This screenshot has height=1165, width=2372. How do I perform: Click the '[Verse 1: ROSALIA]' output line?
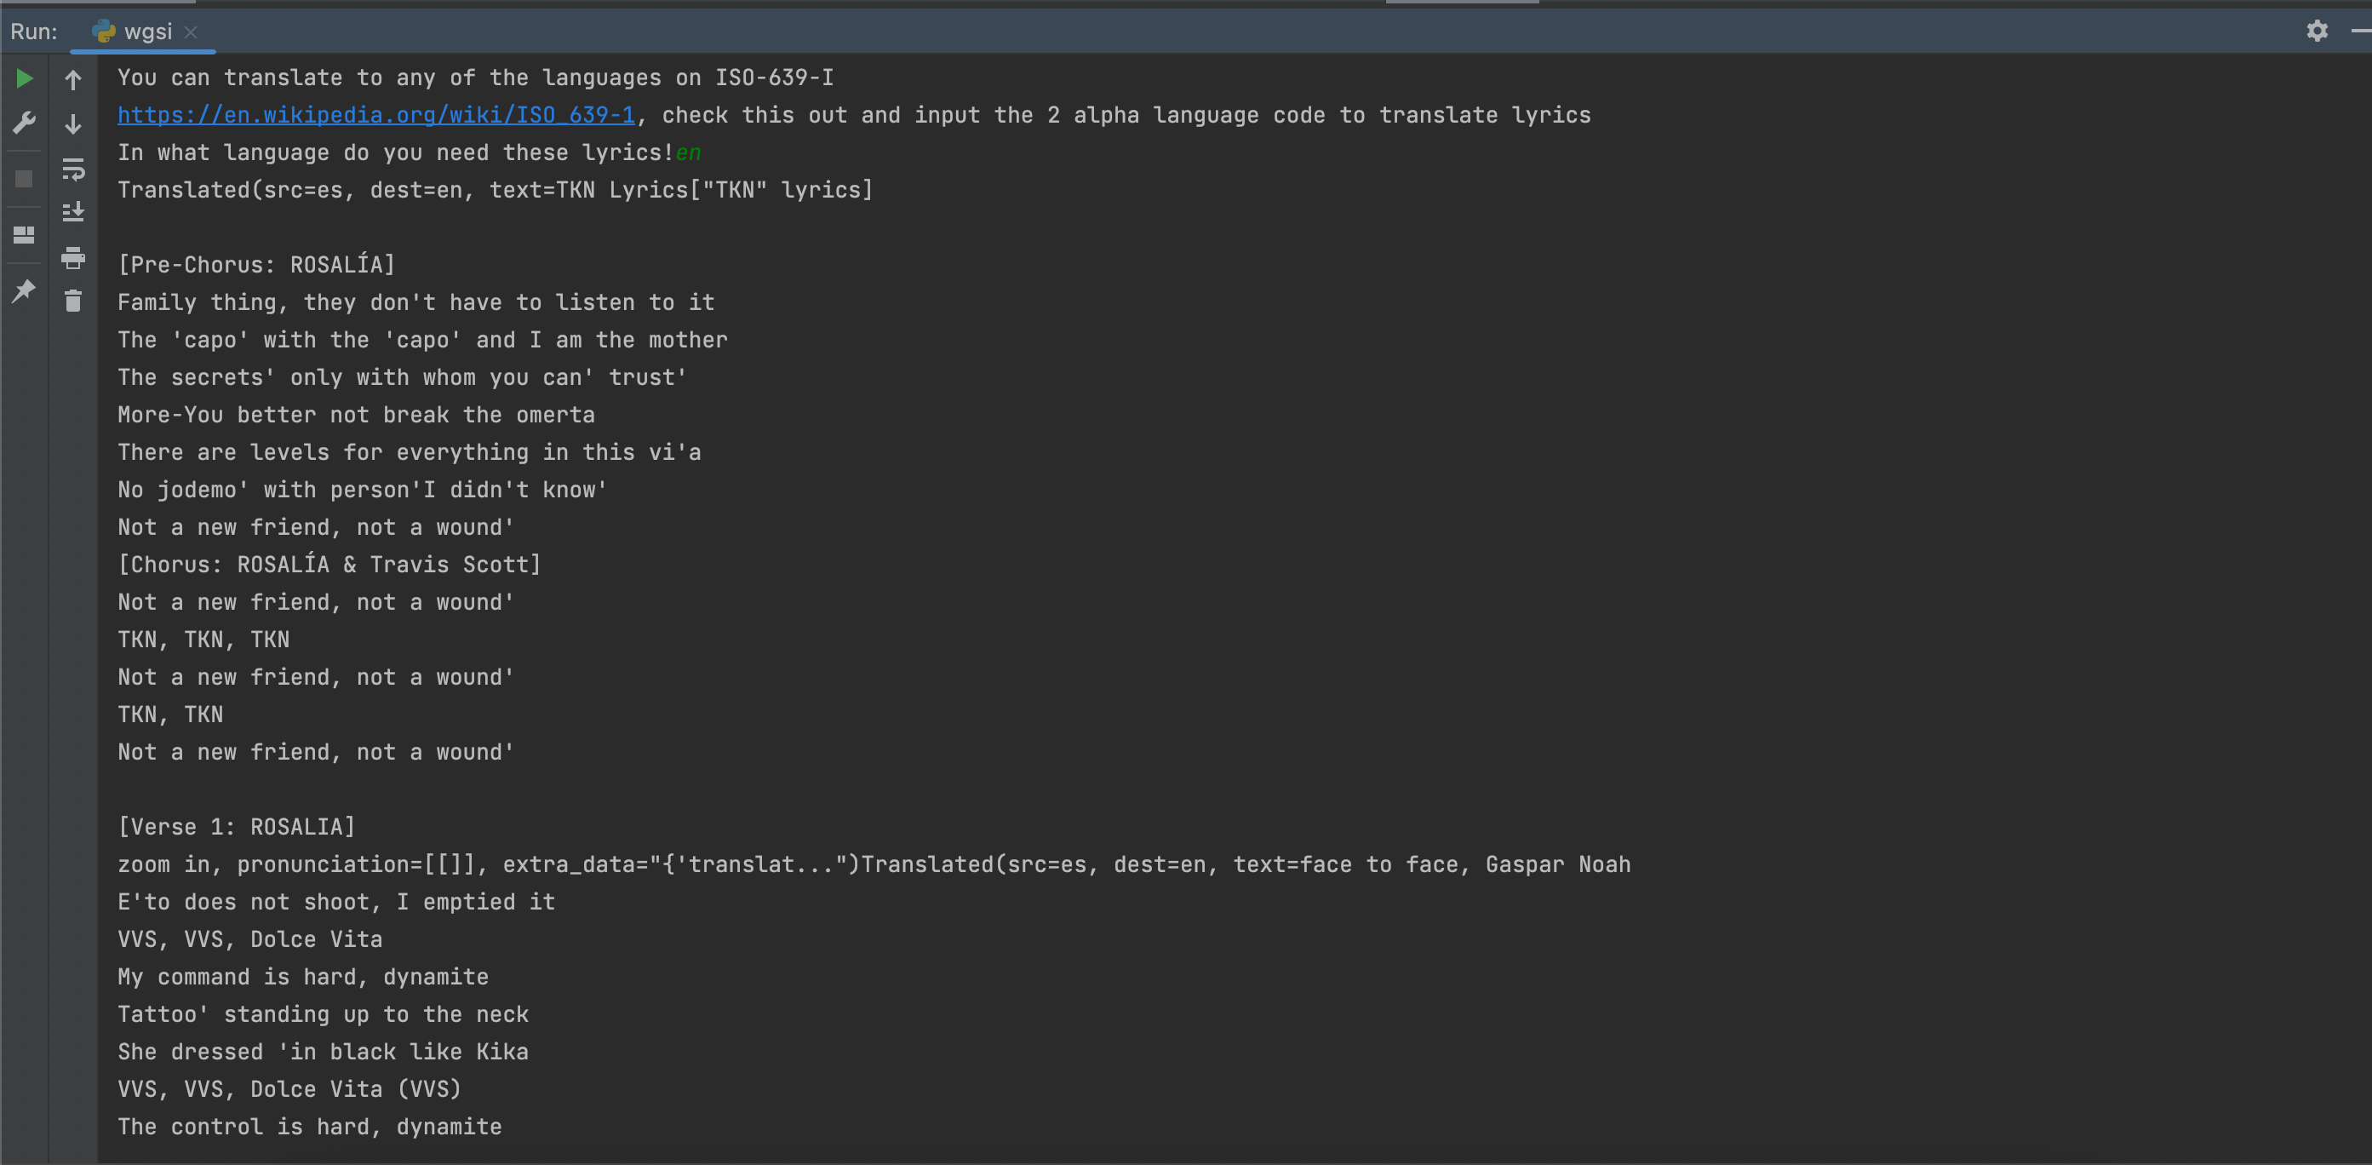click(x=237, y=827)
